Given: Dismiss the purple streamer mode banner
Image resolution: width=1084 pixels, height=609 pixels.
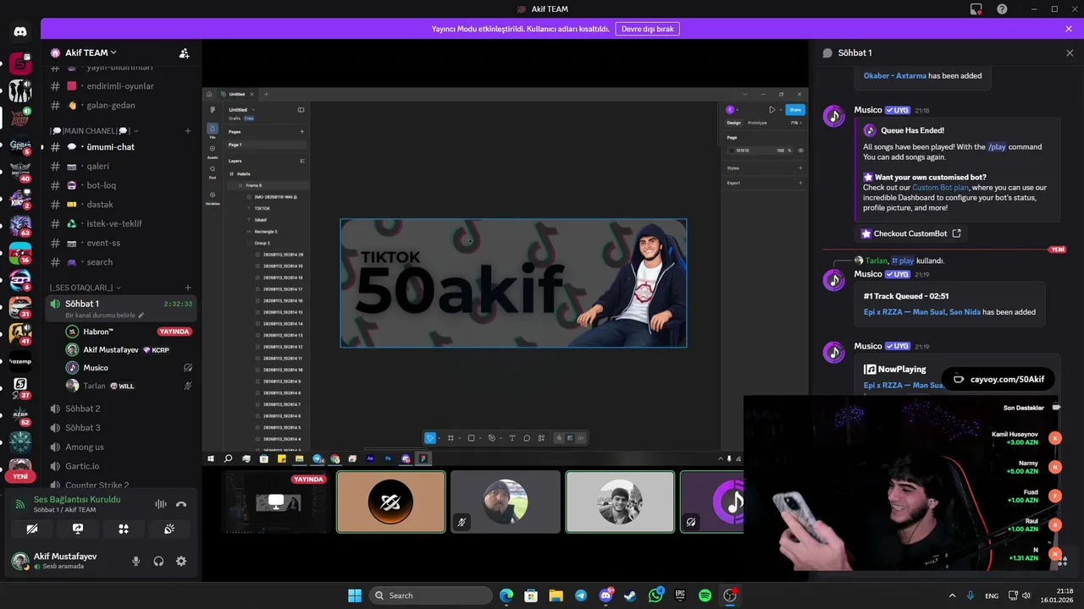Looking at the screenshot, I should click(1069, 29).
